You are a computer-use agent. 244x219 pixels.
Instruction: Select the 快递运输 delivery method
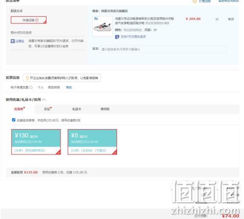[29, 20]
